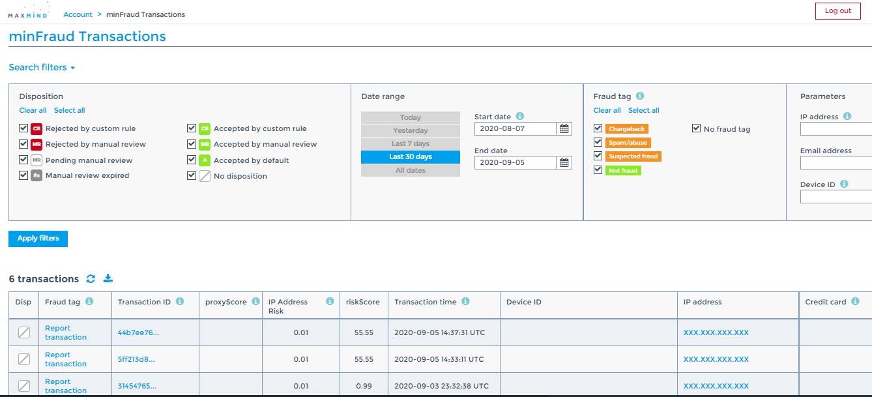Show info for Fraud tag filter heading
Image resolution: width=872 pixels, height=397 pixels.
[x=640, y=96]
